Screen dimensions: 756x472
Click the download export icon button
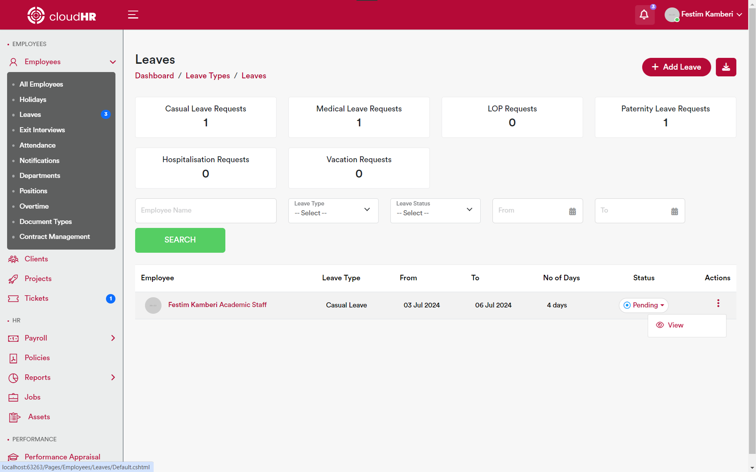(x=726, y=67)
